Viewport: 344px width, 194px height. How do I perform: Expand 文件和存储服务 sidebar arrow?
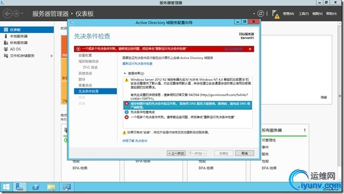(52, 56)
